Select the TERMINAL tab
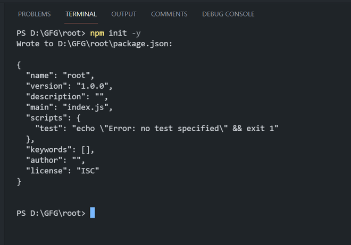 tap(81, 14)
